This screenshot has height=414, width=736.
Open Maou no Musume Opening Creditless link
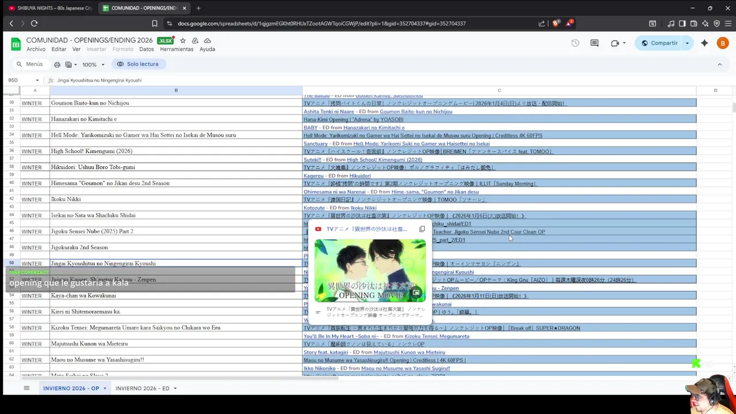[384, 361]
